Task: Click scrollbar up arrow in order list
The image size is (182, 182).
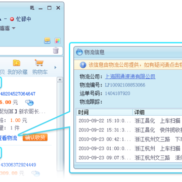Action: click(60, 79)
